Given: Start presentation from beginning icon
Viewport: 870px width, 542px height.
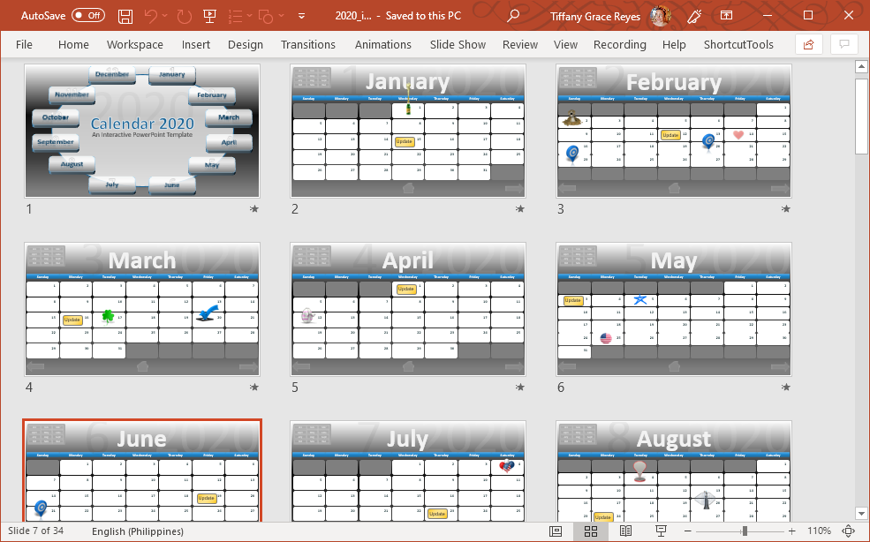Looking at the screenshot, I should 209,16.
